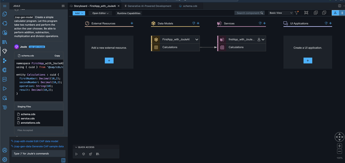Click the collapse all icon in storyboard toolbar
The image size is (345, 163).
point(324,13)
